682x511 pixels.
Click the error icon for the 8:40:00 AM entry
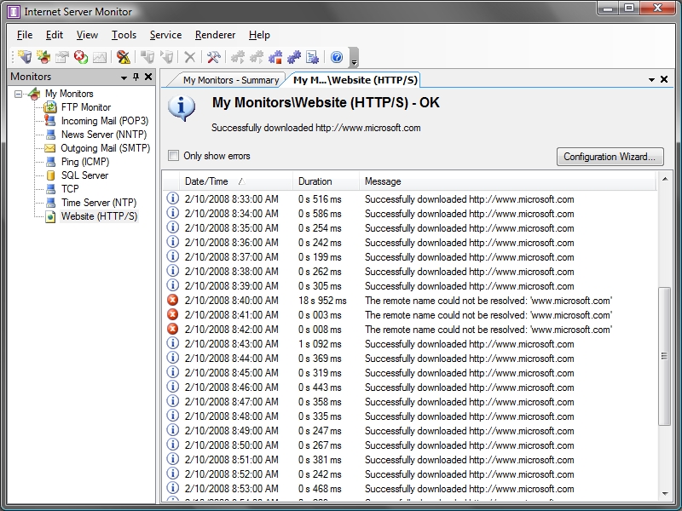[x=173, y=300]
